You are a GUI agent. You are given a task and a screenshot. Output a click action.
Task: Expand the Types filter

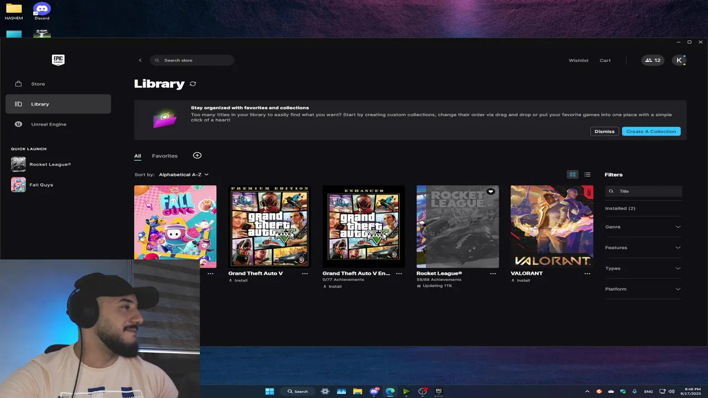tap(643, 268)
